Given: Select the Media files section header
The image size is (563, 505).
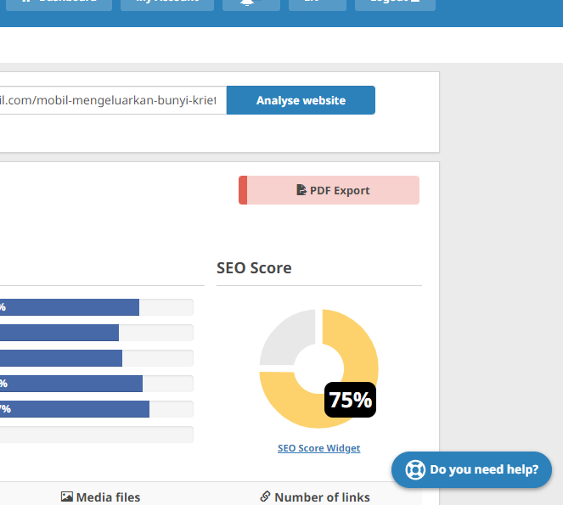Looking at the screenshot, I should coord(100,497).
